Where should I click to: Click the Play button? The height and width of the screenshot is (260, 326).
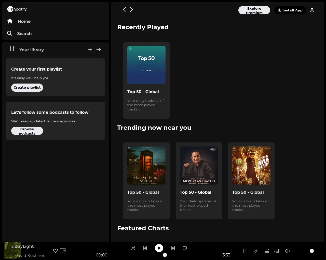(159, 248)
